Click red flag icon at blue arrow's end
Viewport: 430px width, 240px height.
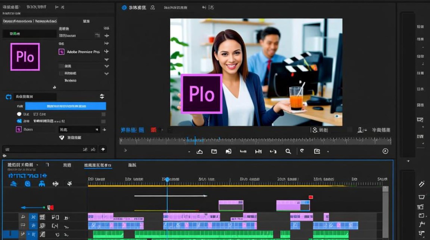[x=51, y=207]
